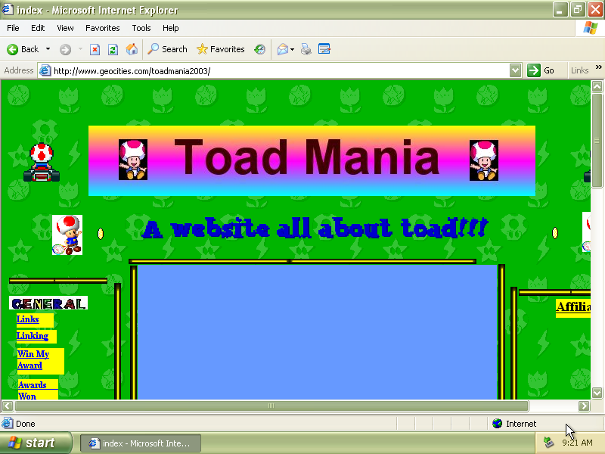The width and height of the screenshot is (605, 454).
Task: Click the Back arrow button
Action: (23, 49)
